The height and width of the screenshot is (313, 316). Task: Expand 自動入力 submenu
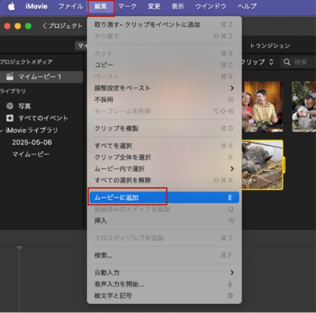pyautogui.click(x=164, y=272)
